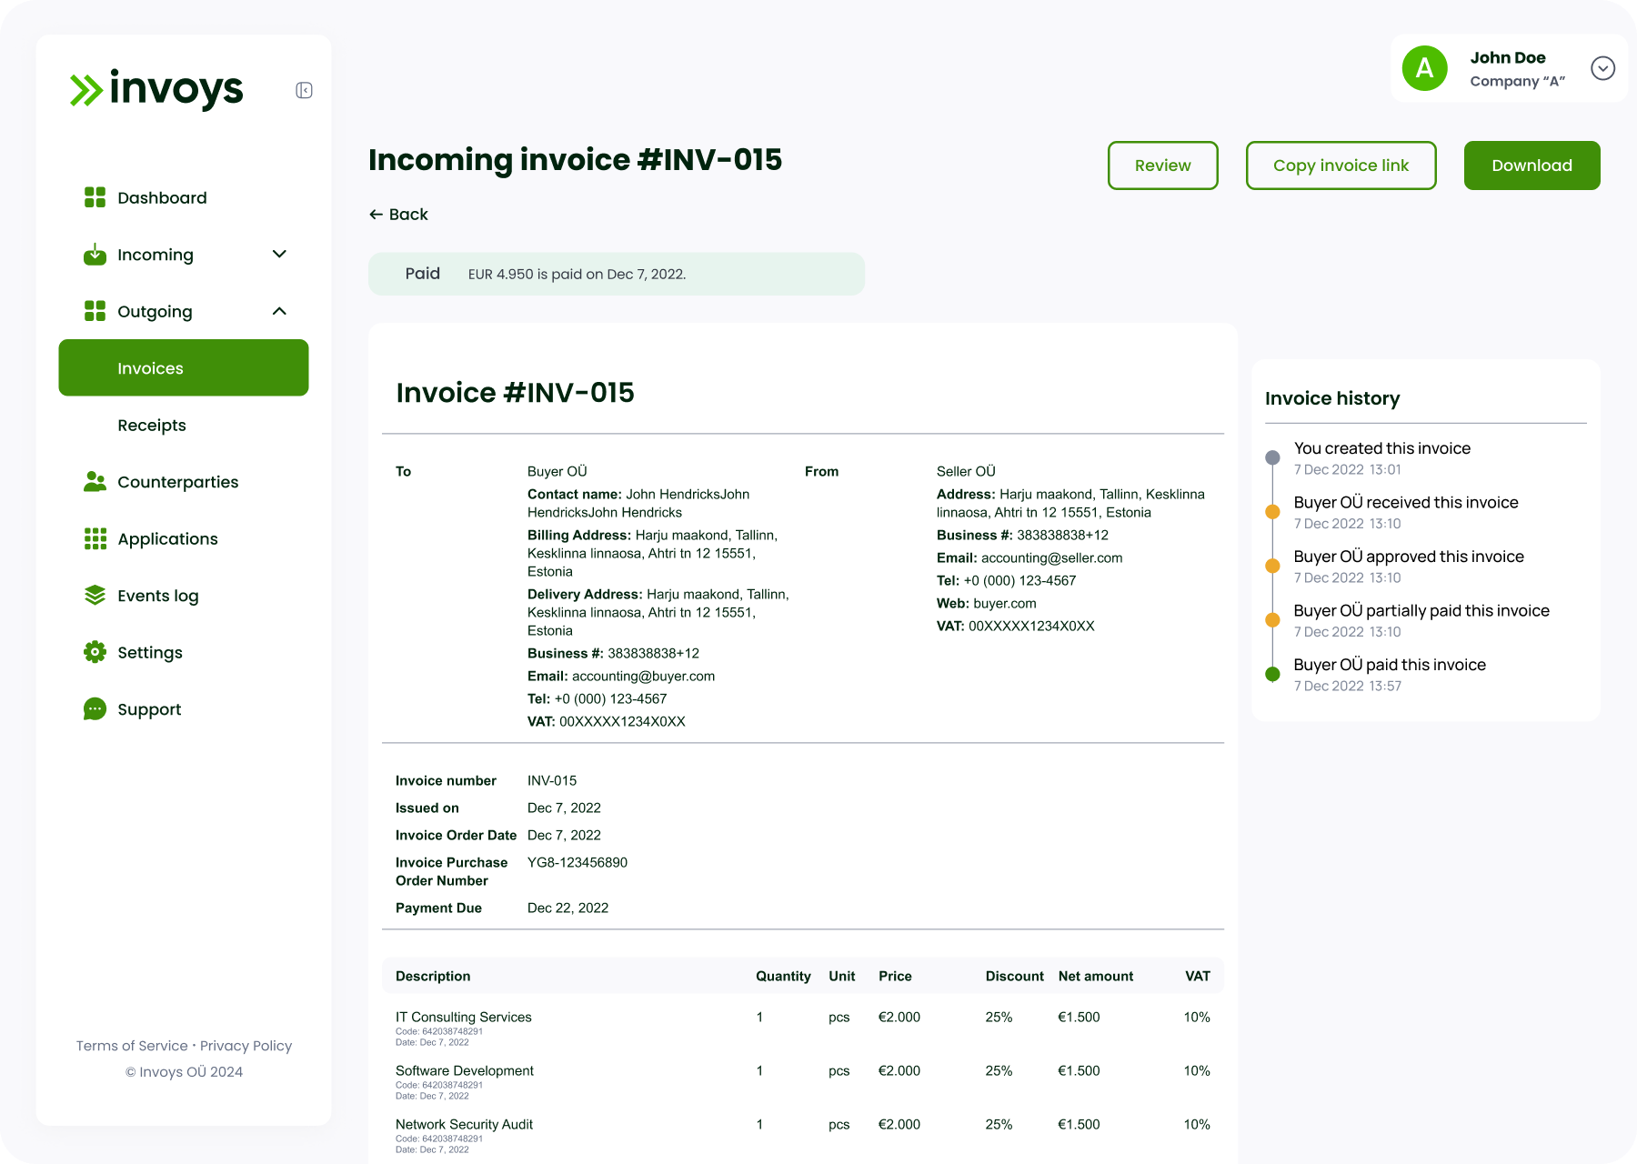1637x1164 pixels.
Task: Open Terms of Service link
Action: 132,1046
